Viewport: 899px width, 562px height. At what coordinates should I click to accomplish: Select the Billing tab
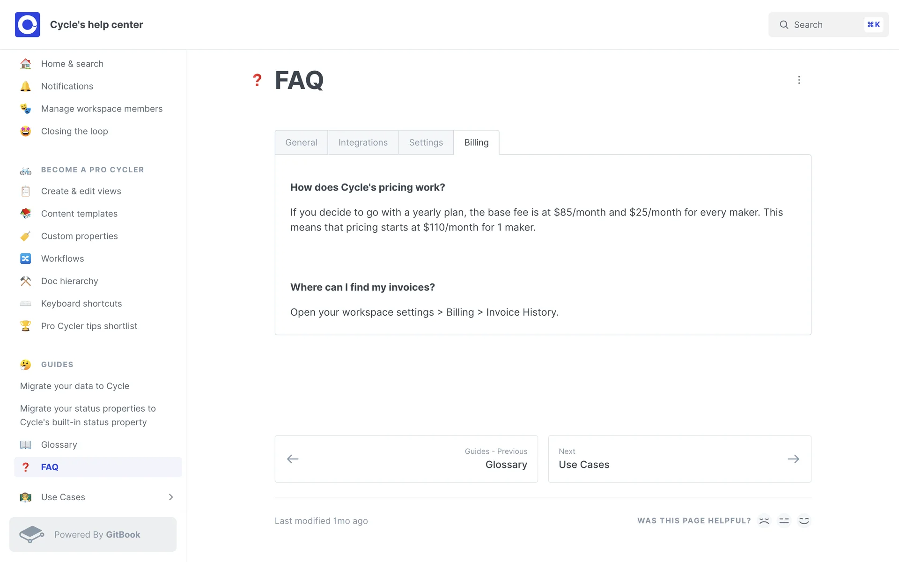coord(476,142)
